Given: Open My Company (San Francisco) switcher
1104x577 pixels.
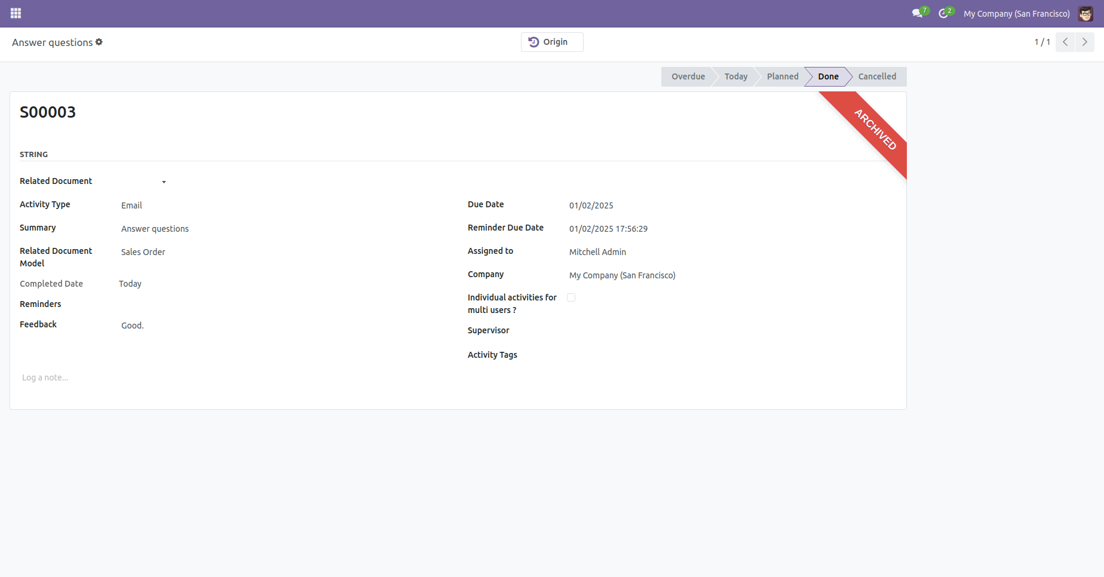Looking at the screenshot, I should coord(1017,13).
